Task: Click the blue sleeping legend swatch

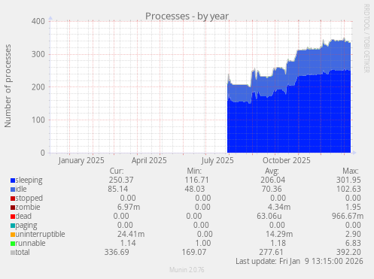Action: click(x=13, y=180)
